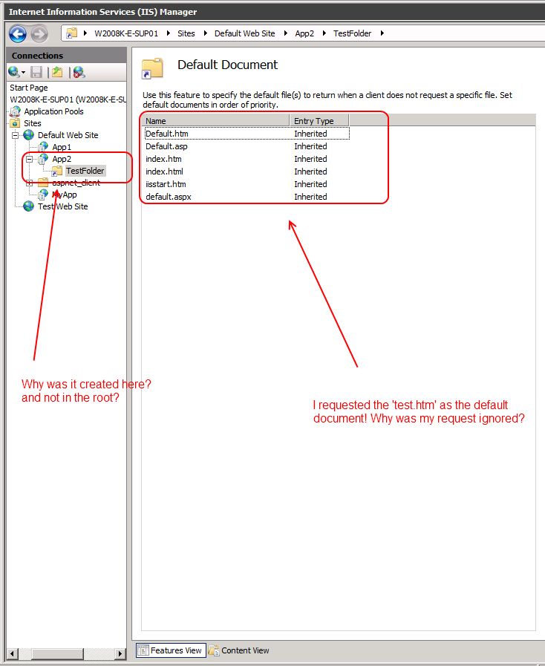Open dropdown arrow next to connection globe
545x666 pixels.
tap(23, 73)
